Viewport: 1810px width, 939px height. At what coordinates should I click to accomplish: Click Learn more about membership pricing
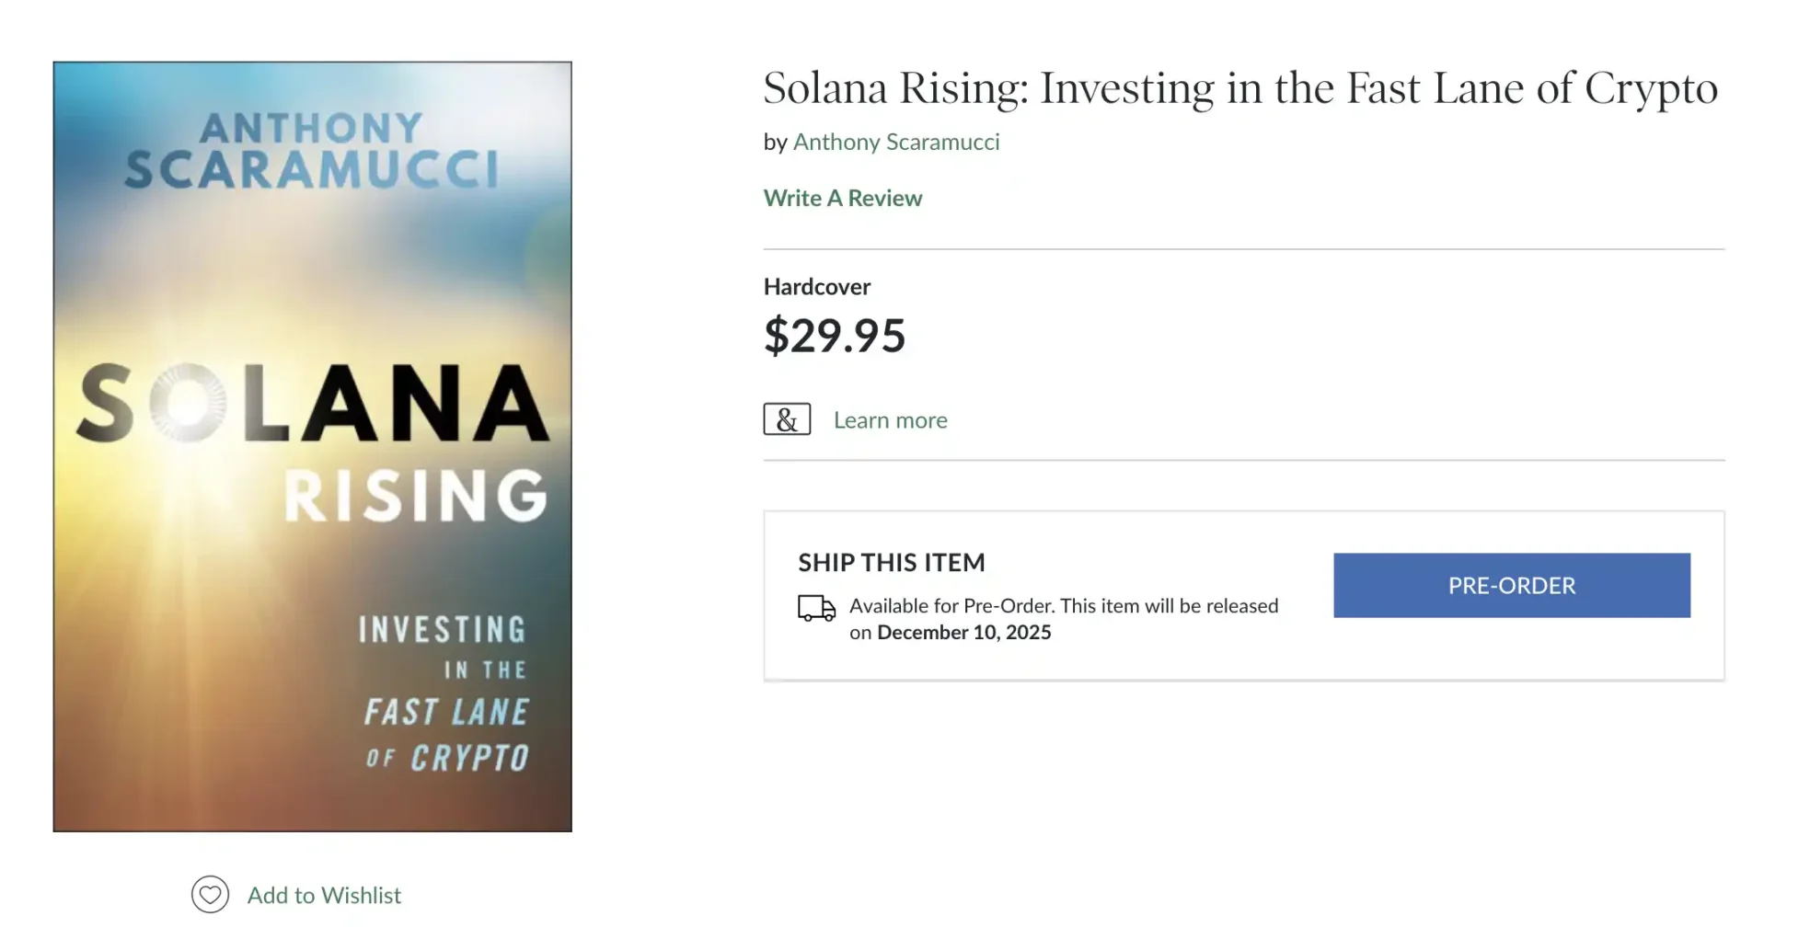click(890, 419)
